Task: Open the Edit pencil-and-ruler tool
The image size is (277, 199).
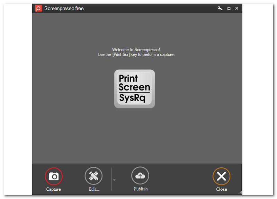Action: point(93,176)
